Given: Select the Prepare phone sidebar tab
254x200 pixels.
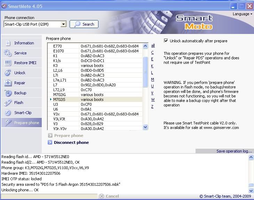Looking at the screenshot, I should 21,123.
